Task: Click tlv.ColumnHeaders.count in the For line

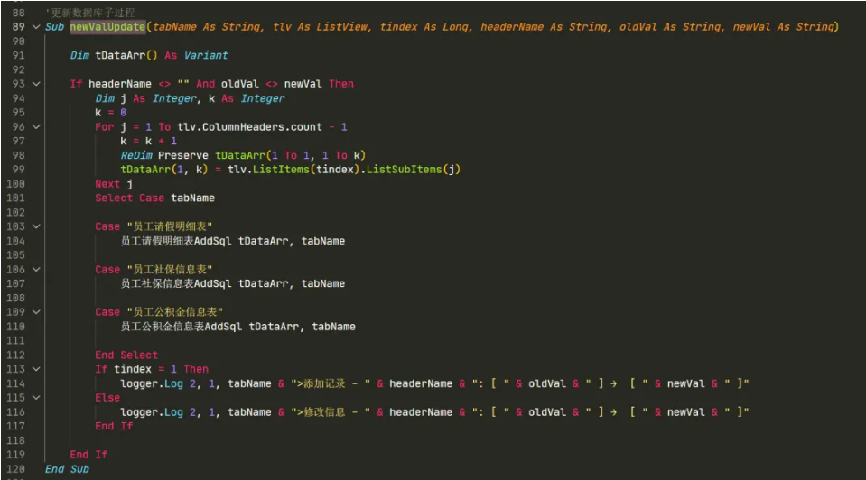Action: pyautogui.click(x=249, y=127)
